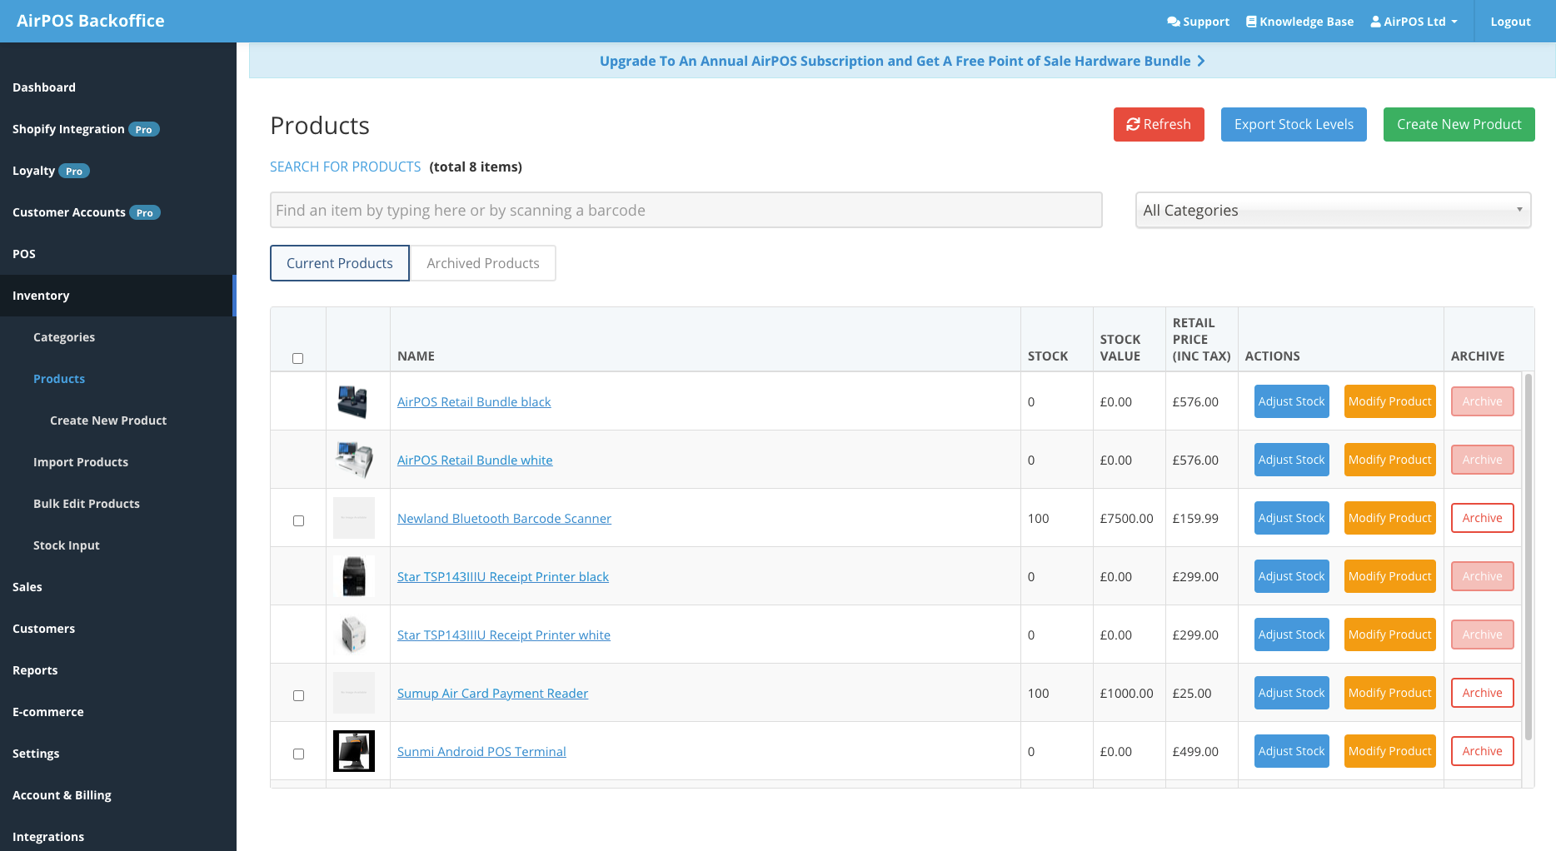Click Create New Product in sidebar

point(108,421)
